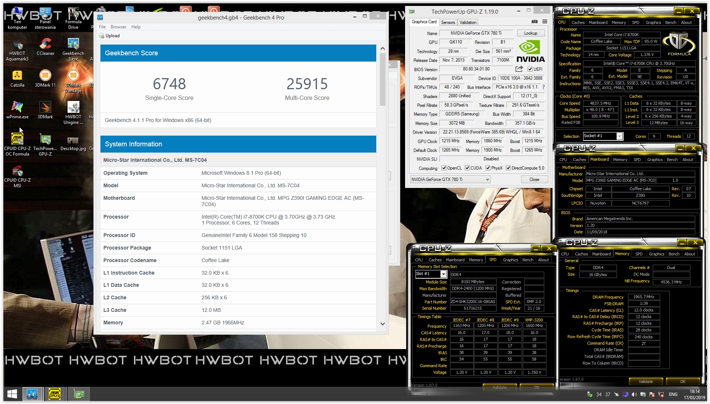The height and width of the screenshot is (404, 710).
Task: Open Formula Drive desktop icon
Action: click(73, 18)
